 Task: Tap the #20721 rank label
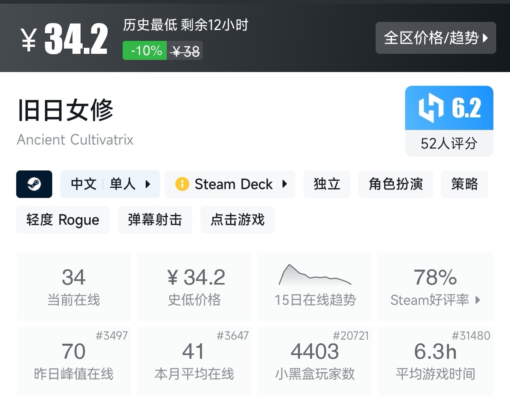(351, 336)
